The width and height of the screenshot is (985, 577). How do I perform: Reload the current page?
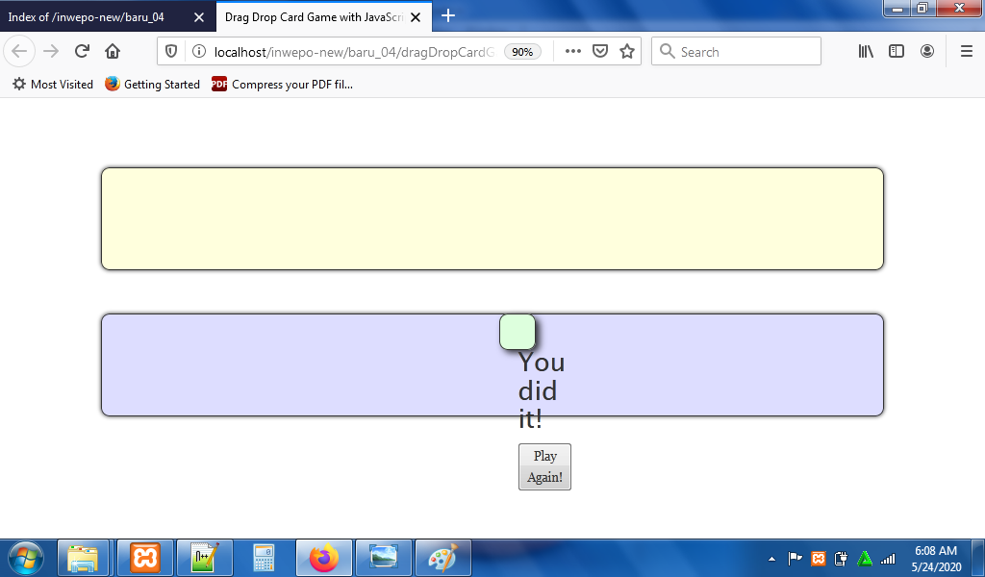coord(82,52)
